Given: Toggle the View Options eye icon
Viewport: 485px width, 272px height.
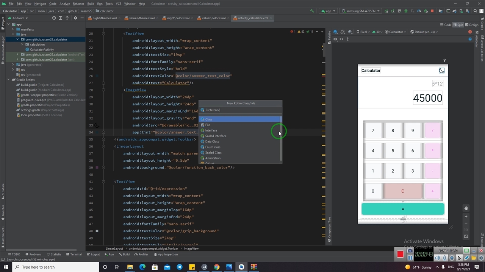Looking at the screenshot, I should [x=335, y=39].
